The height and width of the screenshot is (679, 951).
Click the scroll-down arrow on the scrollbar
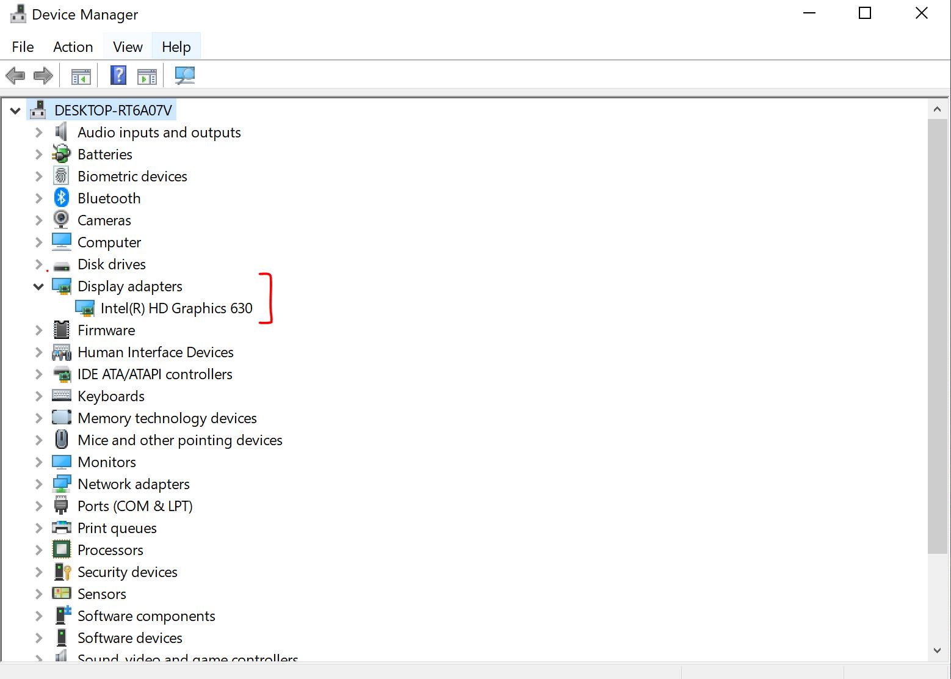937,650
